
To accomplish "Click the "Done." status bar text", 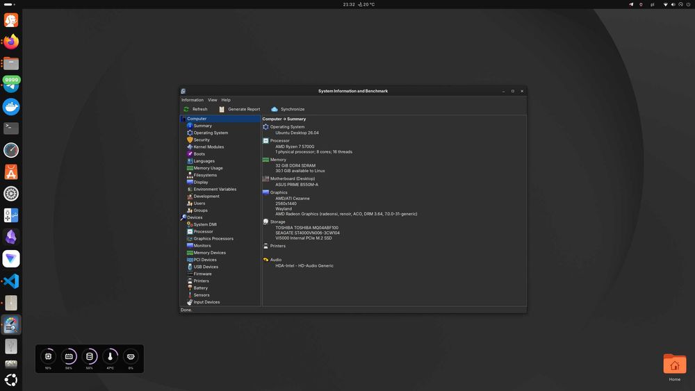I will (x=186, y=310).
